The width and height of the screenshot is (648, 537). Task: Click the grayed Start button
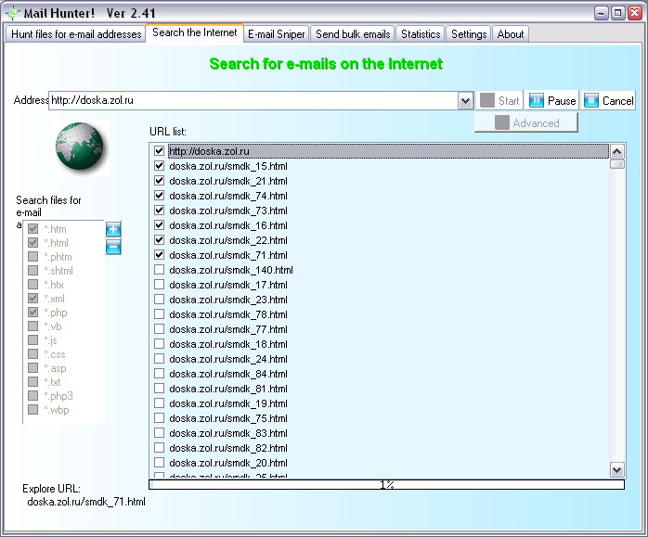click(x=499, y=100)
